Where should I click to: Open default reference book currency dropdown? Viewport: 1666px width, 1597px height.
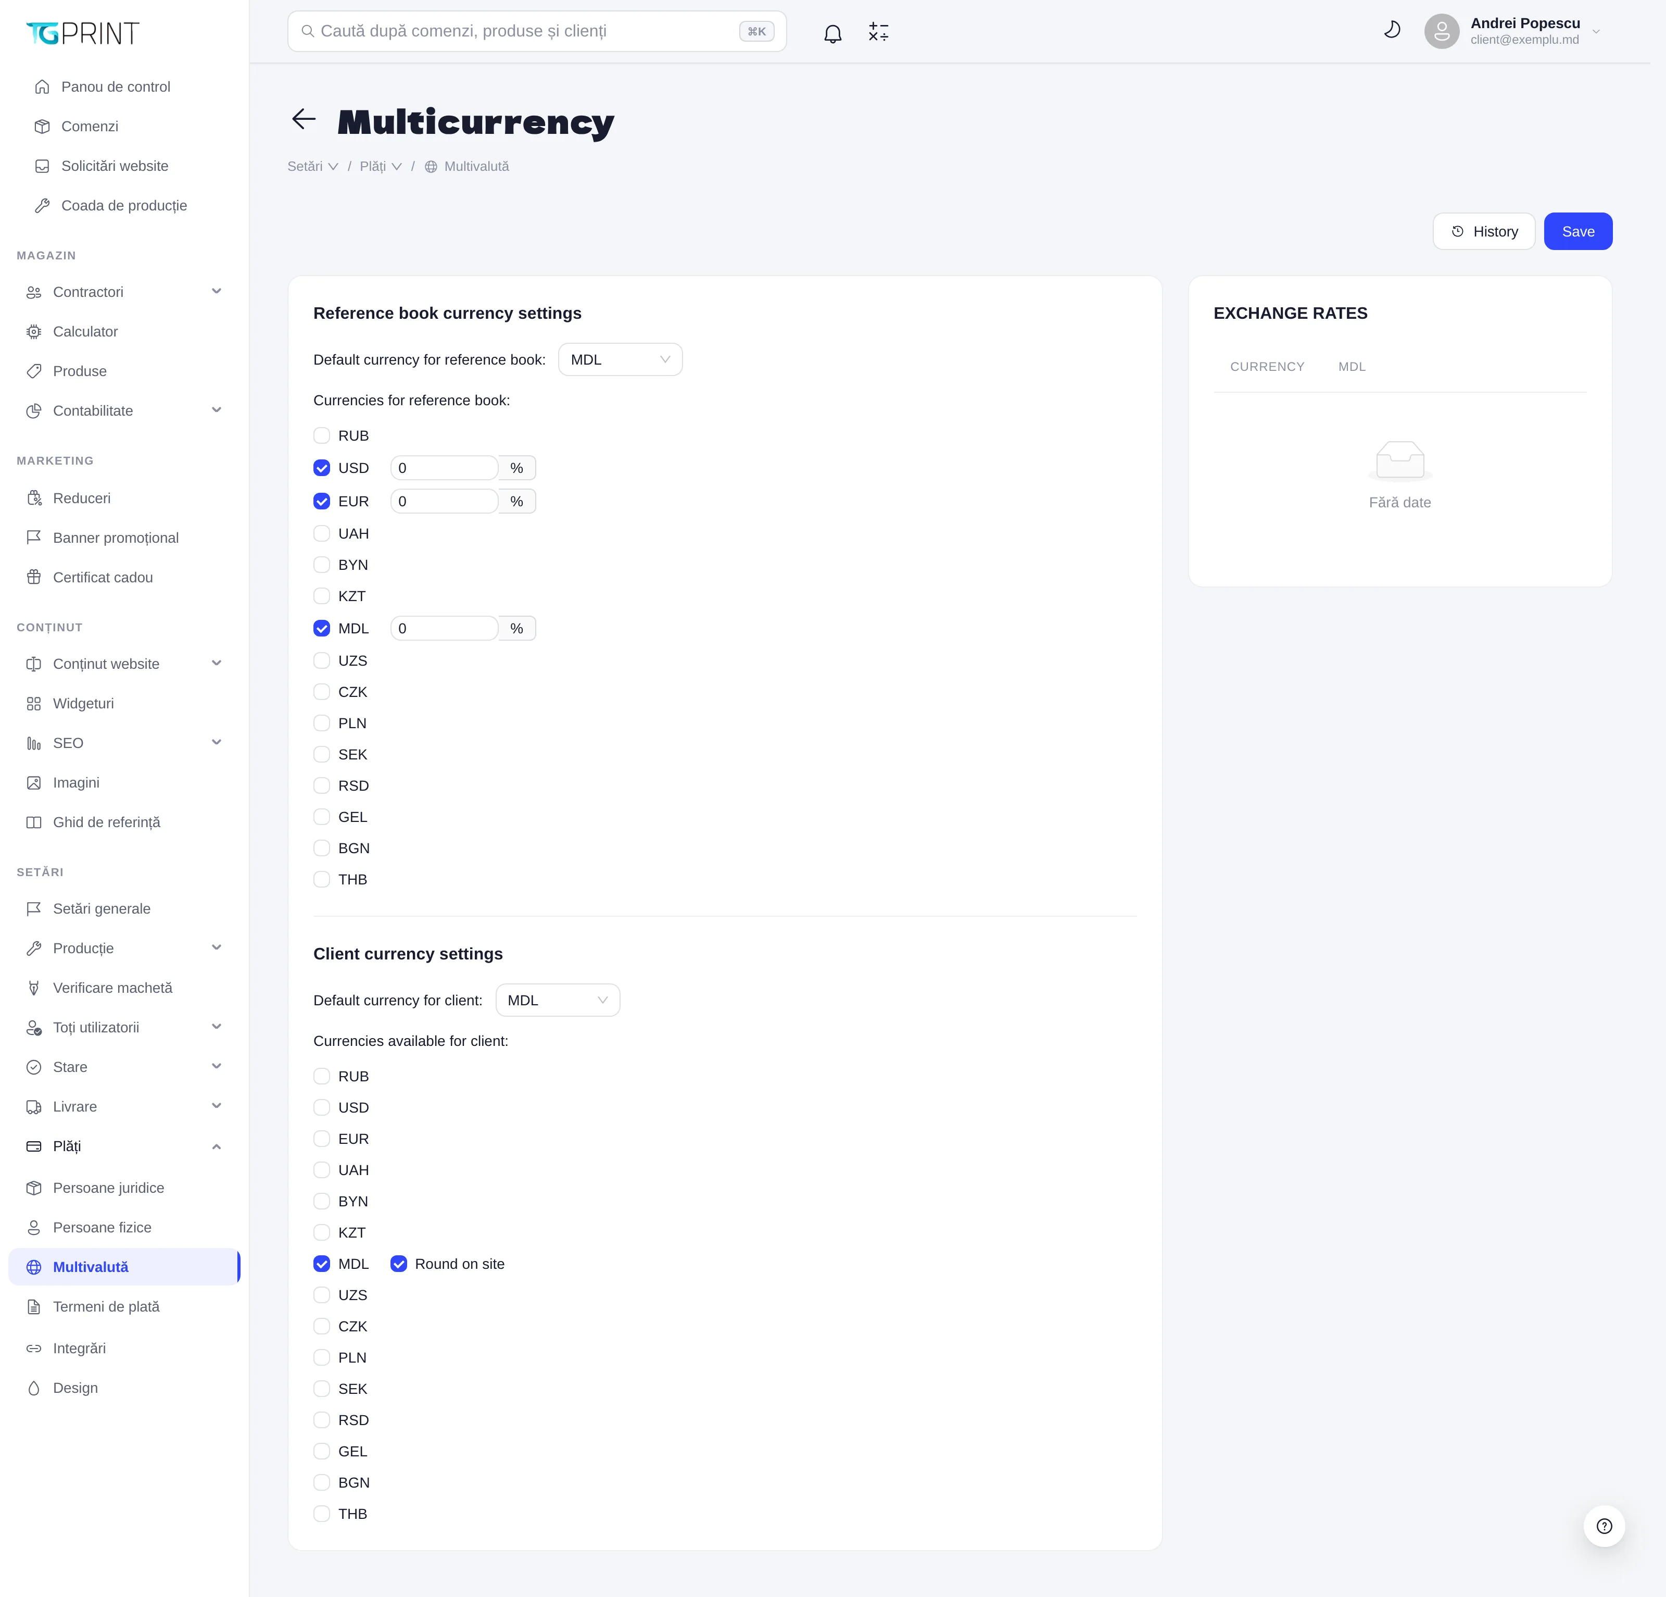[x=620, y=360]
